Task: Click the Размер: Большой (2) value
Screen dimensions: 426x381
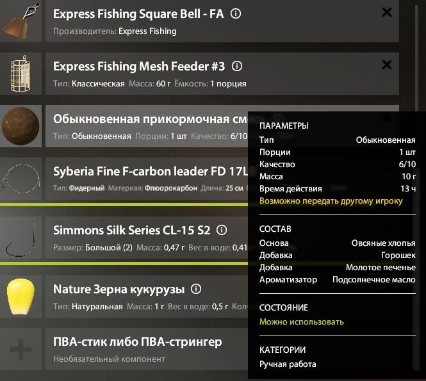Action: [x=93, y=247]
